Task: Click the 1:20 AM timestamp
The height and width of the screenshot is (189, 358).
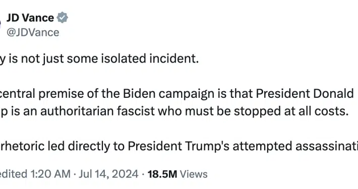Action: (50, 174)
